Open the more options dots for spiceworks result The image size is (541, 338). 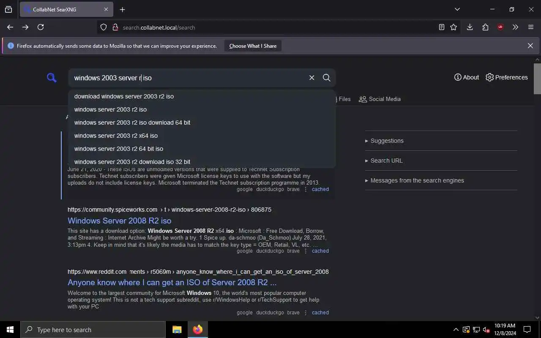pos(306,251)
